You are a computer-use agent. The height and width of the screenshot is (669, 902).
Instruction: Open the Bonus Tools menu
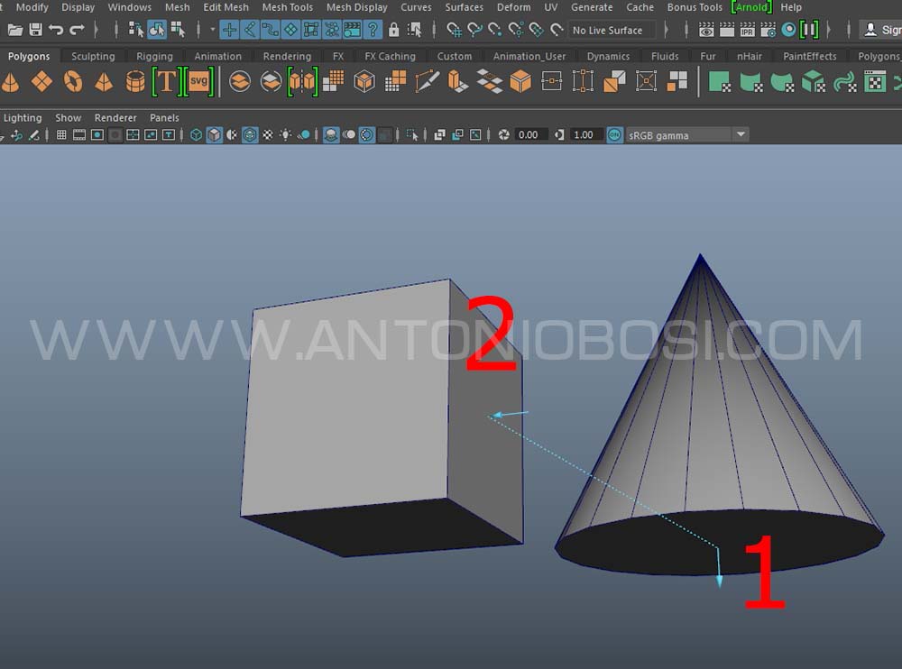pyautogui.click(x=695, y=7)
